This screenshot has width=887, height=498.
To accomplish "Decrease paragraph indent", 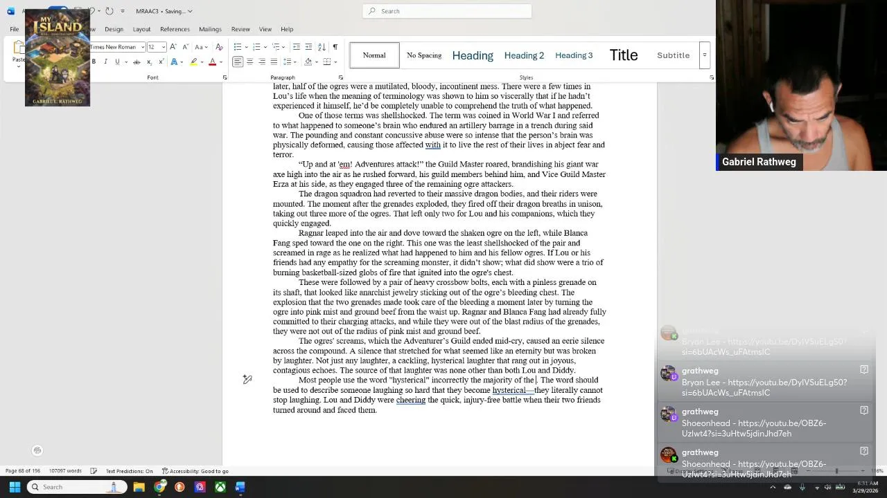I will pos(297,47).
